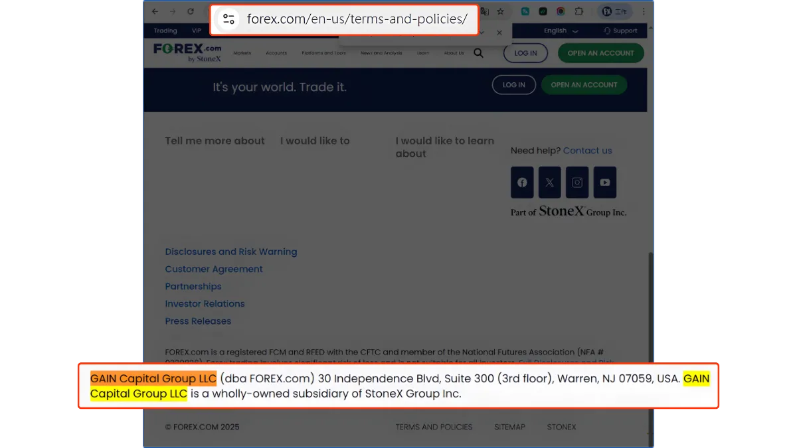The image size is (797, 448).
Task: Bookmark this page with star icon
Action: tap(500, 11)
